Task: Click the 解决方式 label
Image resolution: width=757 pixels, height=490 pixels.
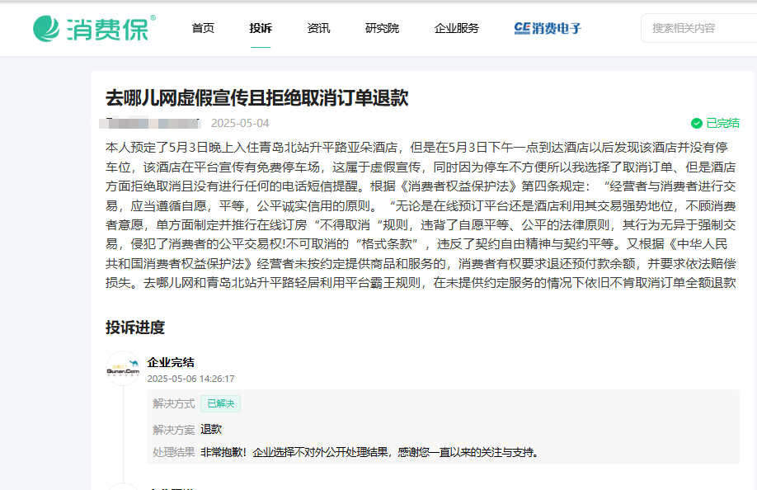Action: 174,403
